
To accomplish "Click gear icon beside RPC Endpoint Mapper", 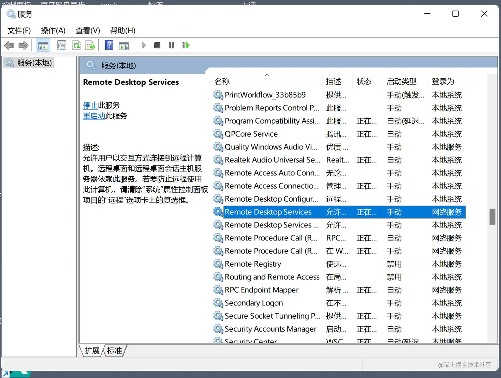I will click(x=218, y=290).
